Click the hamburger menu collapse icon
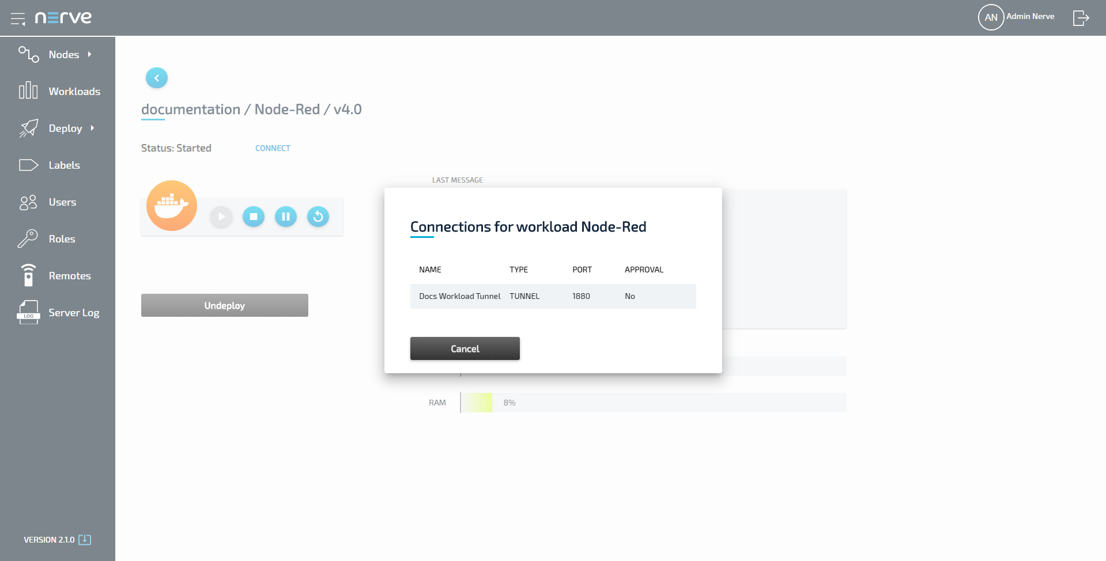 18,18
